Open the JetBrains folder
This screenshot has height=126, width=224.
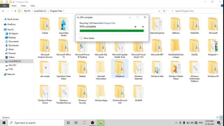pos(176,26)
